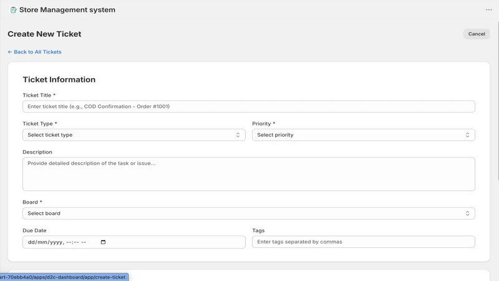Click the Due Date label
Screen dimensions: 499x281
pyautogui.click(x=34, y=230)
